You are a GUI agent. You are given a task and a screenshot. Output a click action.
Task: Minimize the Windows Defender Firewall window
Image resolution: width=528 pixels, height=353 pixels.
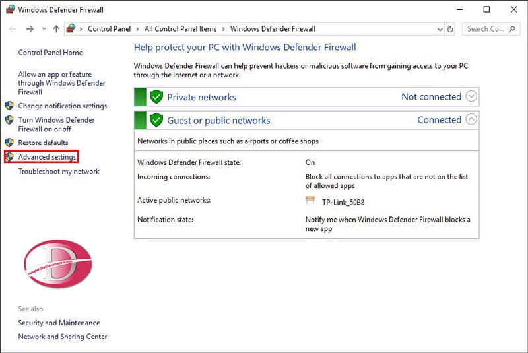[459, 9]
